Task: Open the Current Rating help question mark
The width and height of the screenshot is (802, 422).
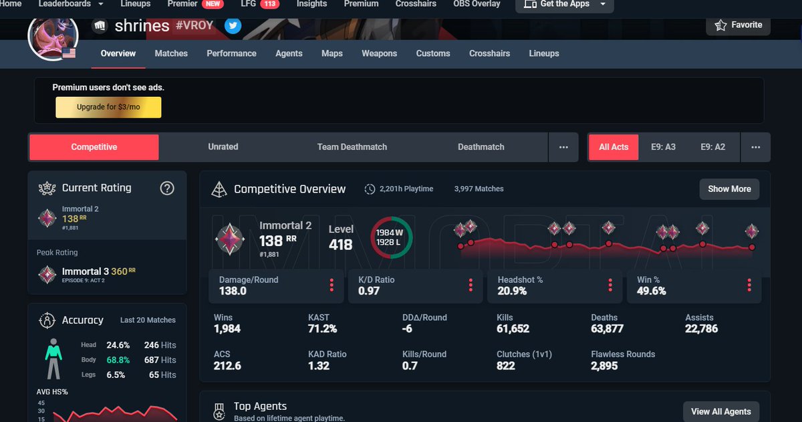Action: click(167, 188)
